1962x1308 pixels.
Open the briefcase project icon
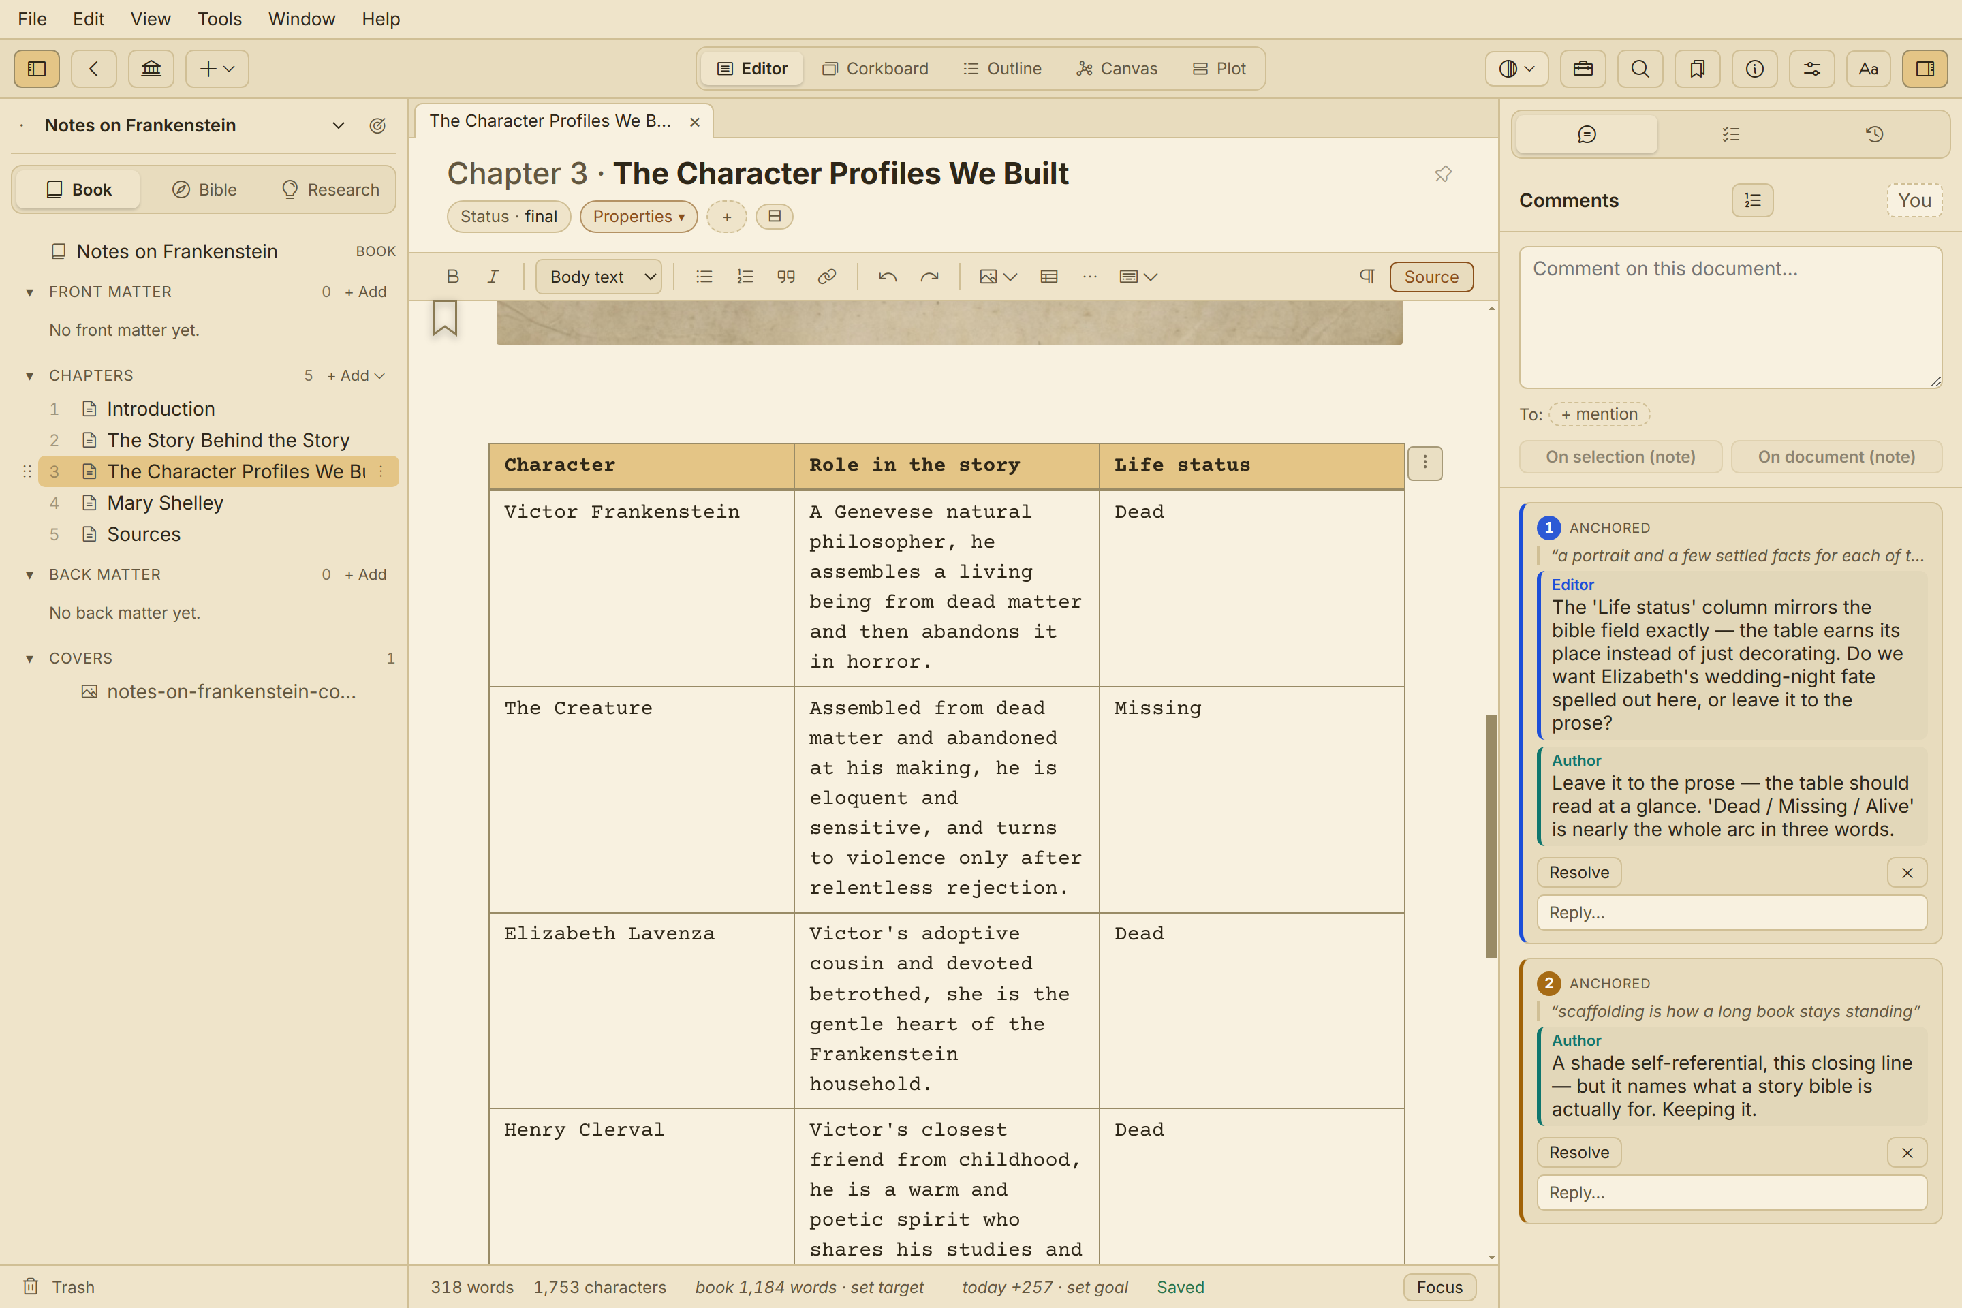[1583, 68]
